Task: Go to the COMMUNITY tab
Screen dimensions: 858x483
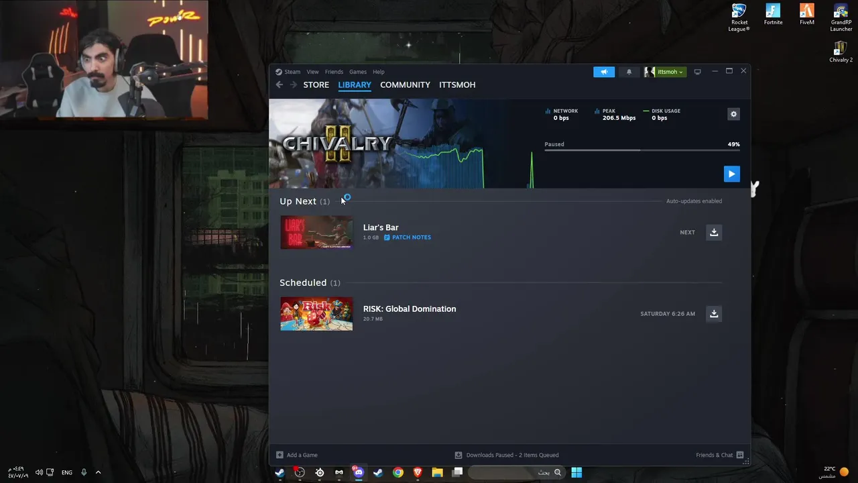Action: 405,85
